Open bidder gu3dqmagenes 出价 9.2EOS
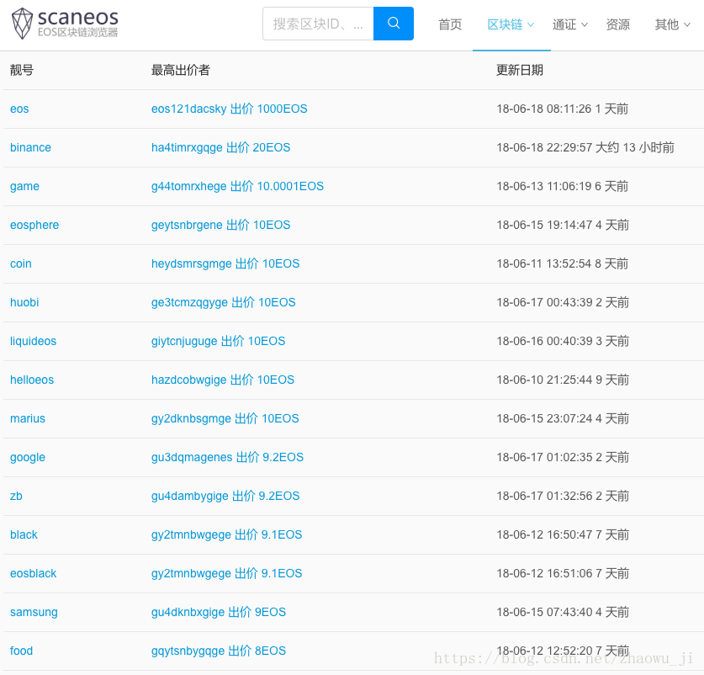This screenshot has width=704, height=675. pyautogui.click(x=227, y=458)
